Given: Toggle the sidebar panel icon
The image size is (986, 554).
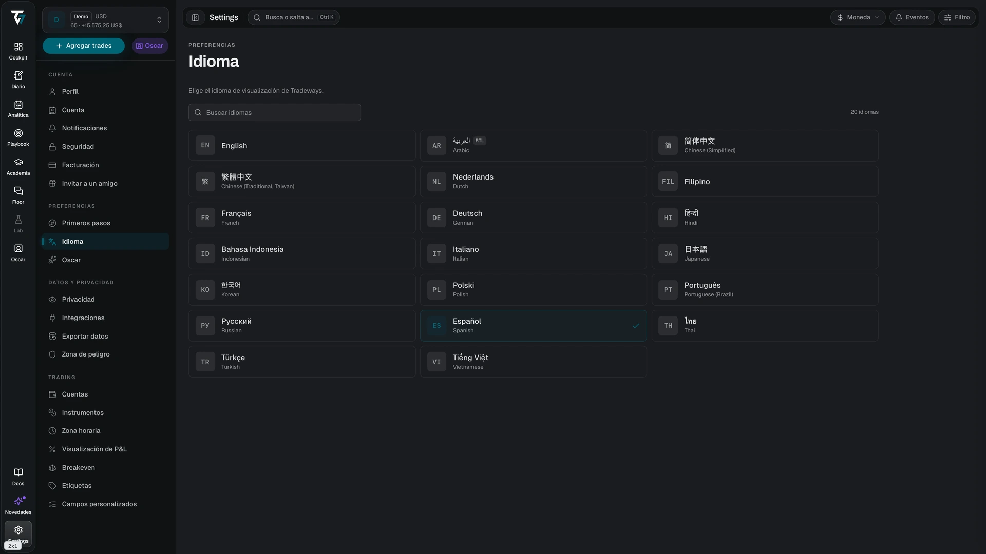Looking at the screenshot, I should [195, 17].
